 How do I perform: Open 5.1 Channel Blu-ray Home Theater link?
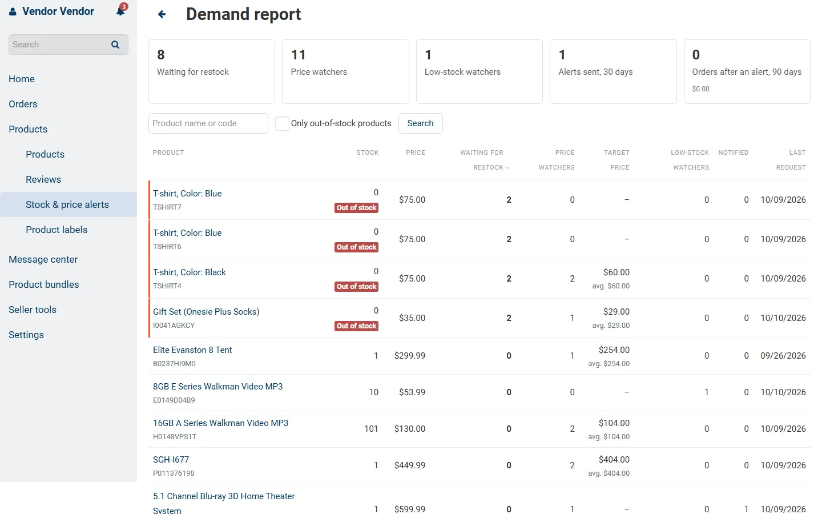coord(224,503)
